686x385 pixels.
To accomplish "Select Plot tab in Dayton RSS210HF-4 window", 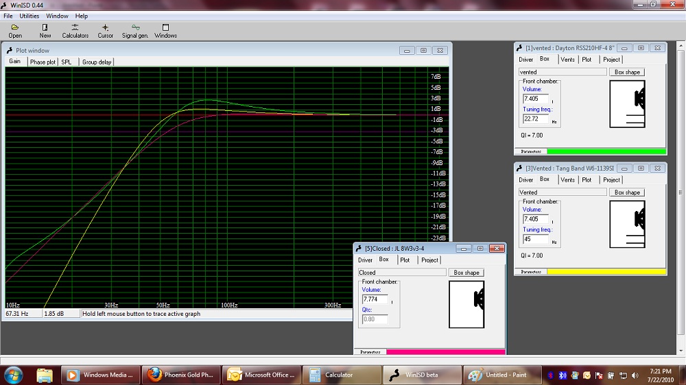I will 587,60.
